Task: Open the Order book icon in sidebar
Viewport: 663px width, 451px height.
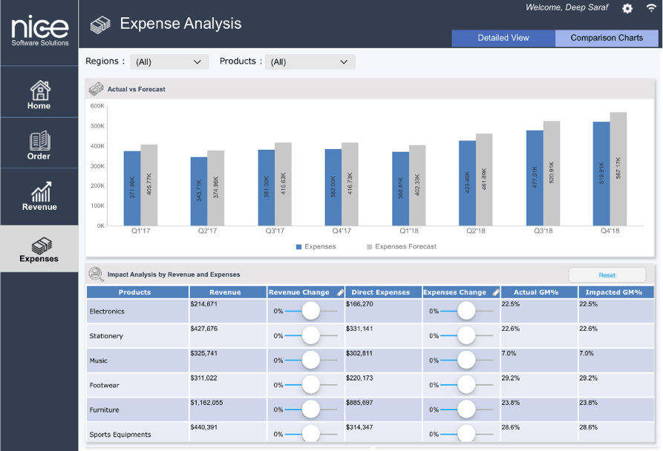Action: (x=39, y=140)
